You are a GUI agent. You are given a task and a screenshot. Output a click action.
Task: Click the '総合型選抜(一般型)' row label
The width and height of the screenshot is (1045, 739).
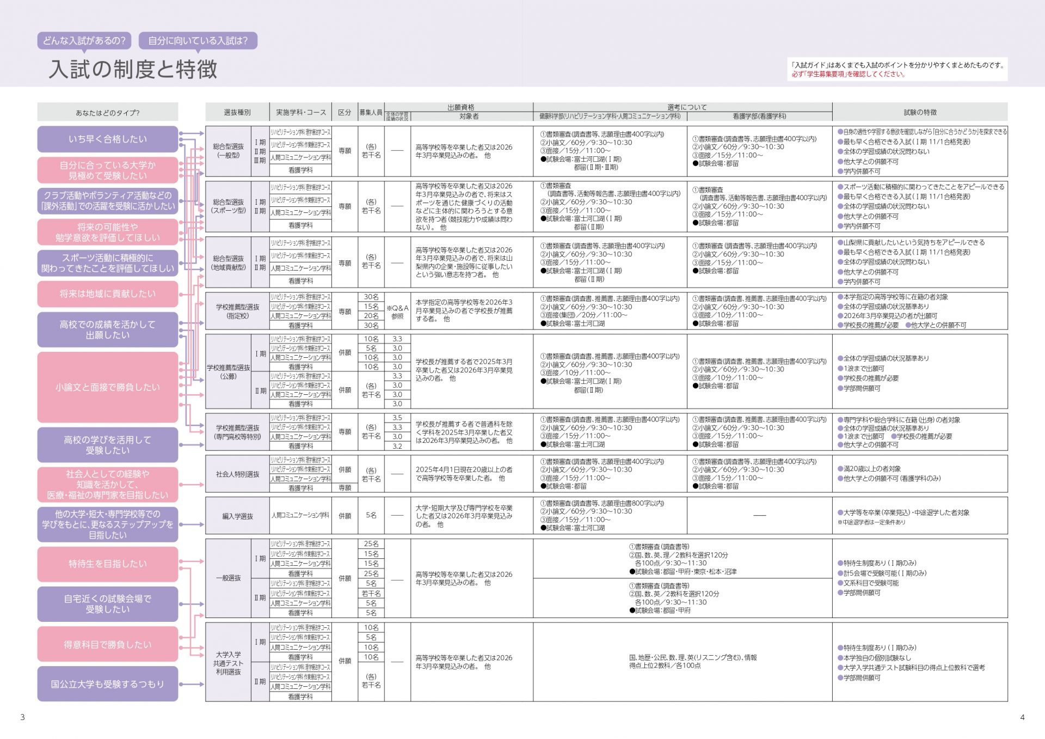(228, 151)
